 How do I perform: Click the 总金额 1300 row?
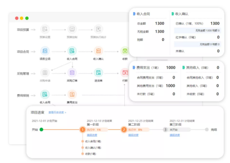(150, 23)
